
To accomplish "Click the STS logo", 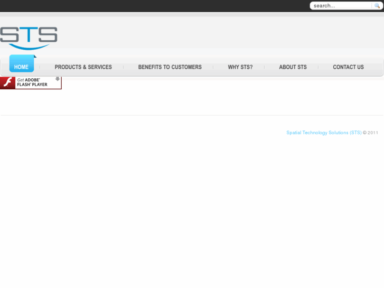I will click(x=29, y=38).
